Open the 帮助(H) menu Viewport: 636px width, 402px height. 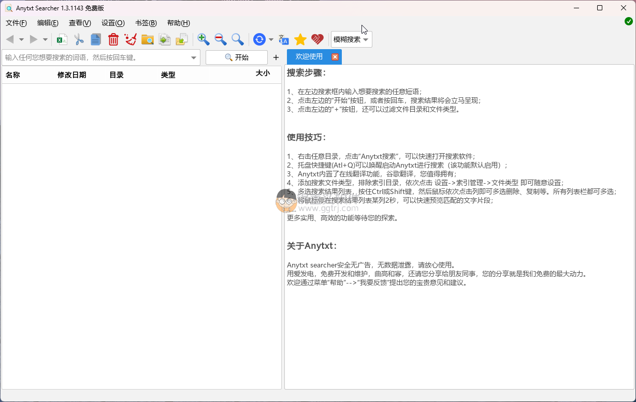(179, 23)
